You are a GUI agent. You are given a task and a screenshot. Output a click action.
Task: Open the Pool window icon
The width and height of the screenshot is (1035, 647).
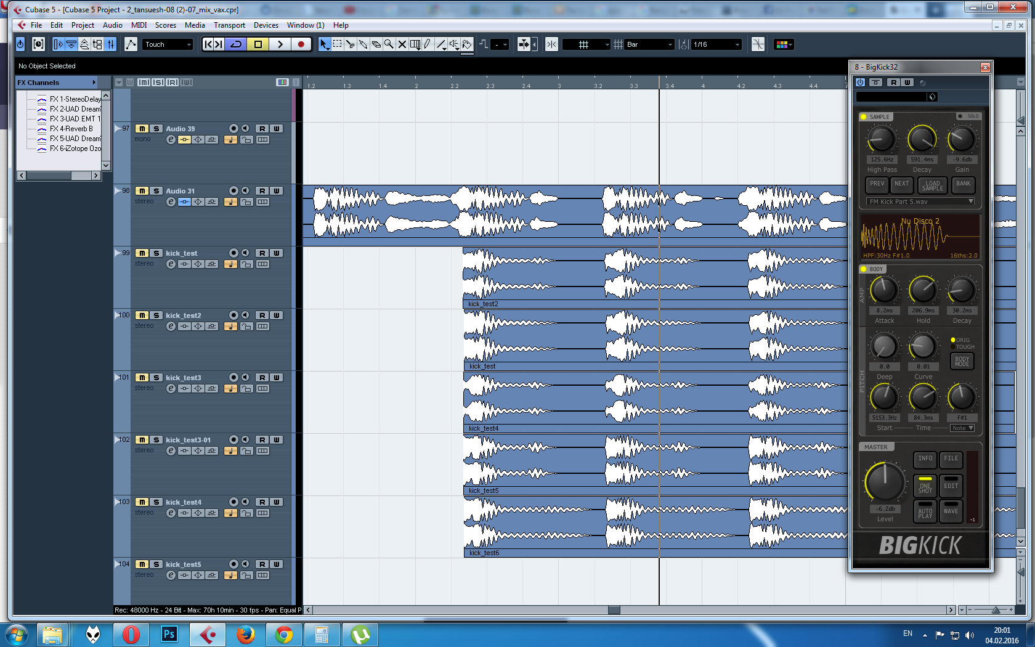(97, 44)
